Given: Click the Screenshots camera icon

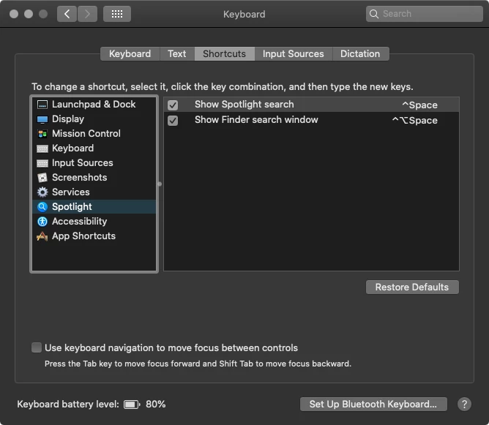Looking at the screenshot, I should [x=42, y=178].
